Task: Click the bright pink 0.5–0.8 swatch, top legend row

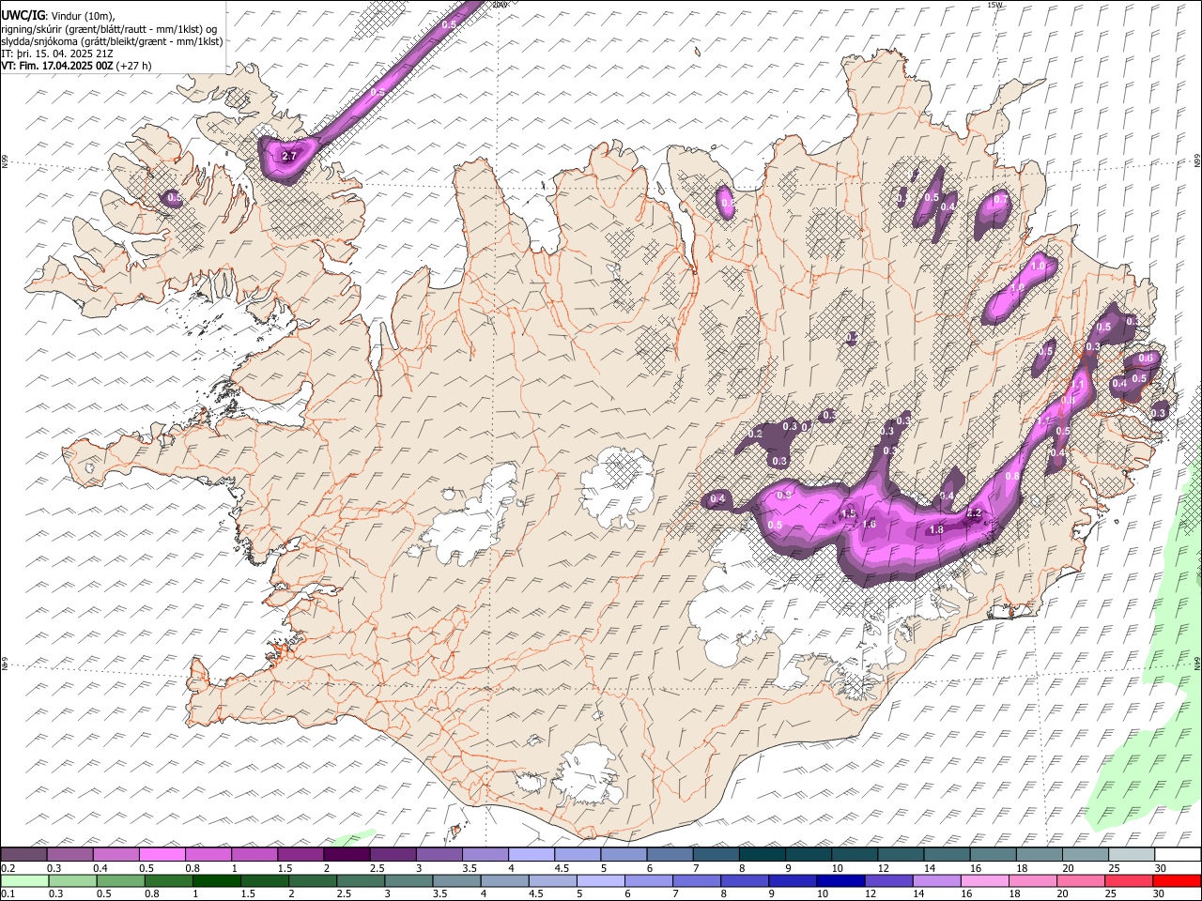Action: tap(162, 855)
